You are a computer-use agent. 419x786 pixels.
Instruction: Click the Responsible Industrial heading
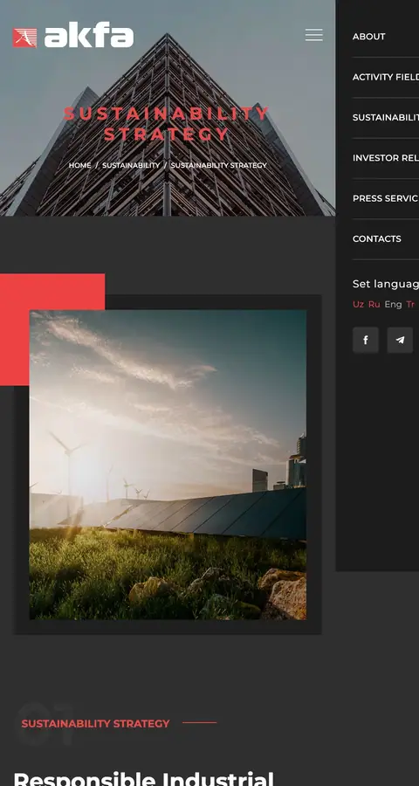[144, 778]
